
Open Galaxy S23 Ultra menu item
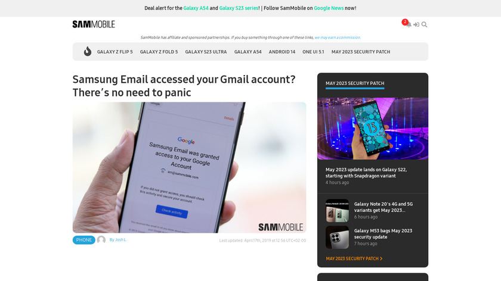[x=206, y=52]
